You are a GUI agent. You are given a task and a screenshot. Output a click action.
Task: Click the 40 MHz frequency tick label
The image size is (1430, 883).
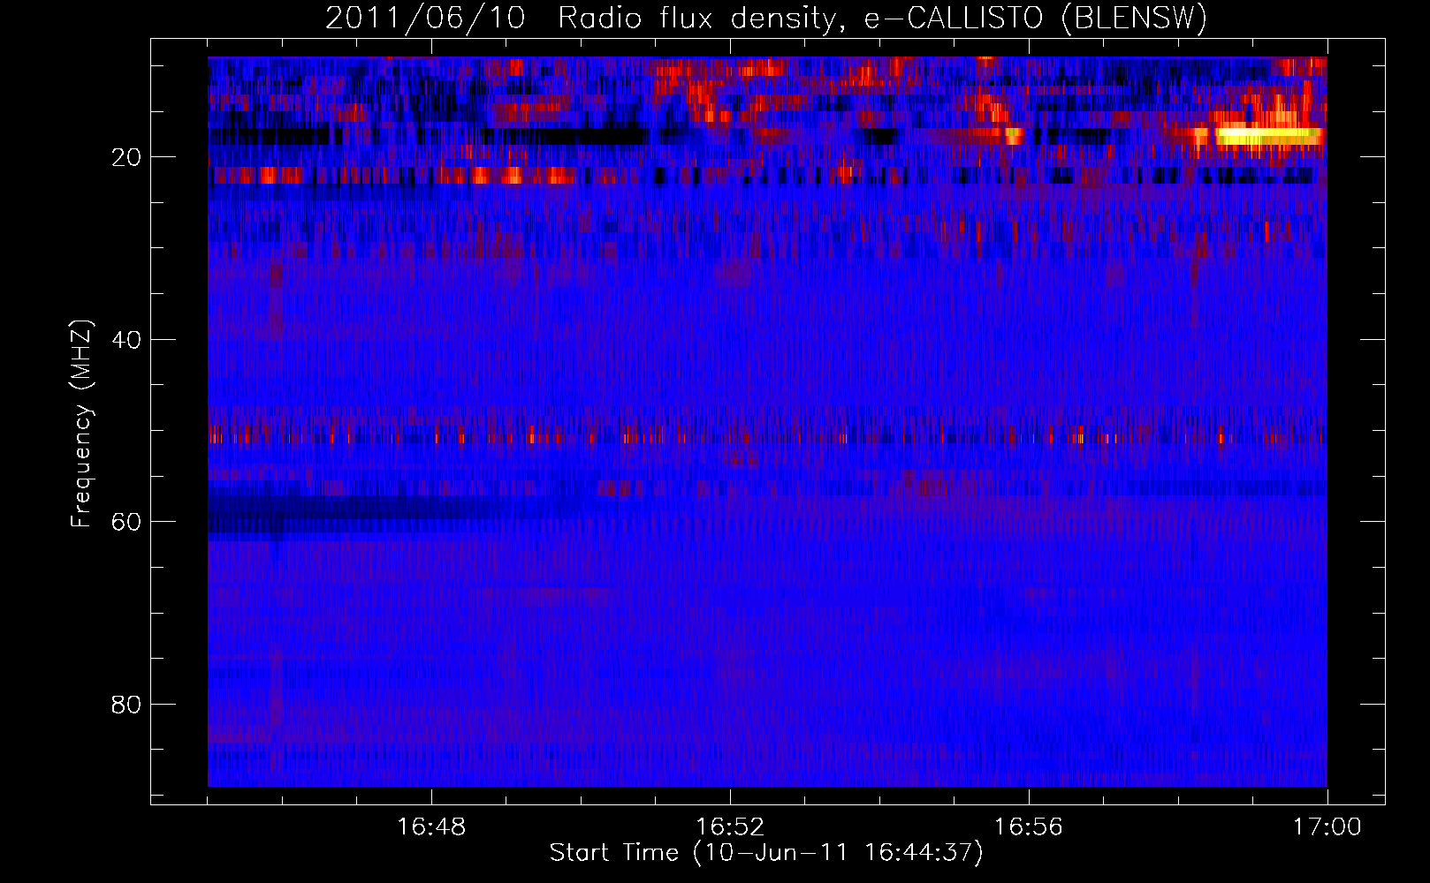(126, 340)
